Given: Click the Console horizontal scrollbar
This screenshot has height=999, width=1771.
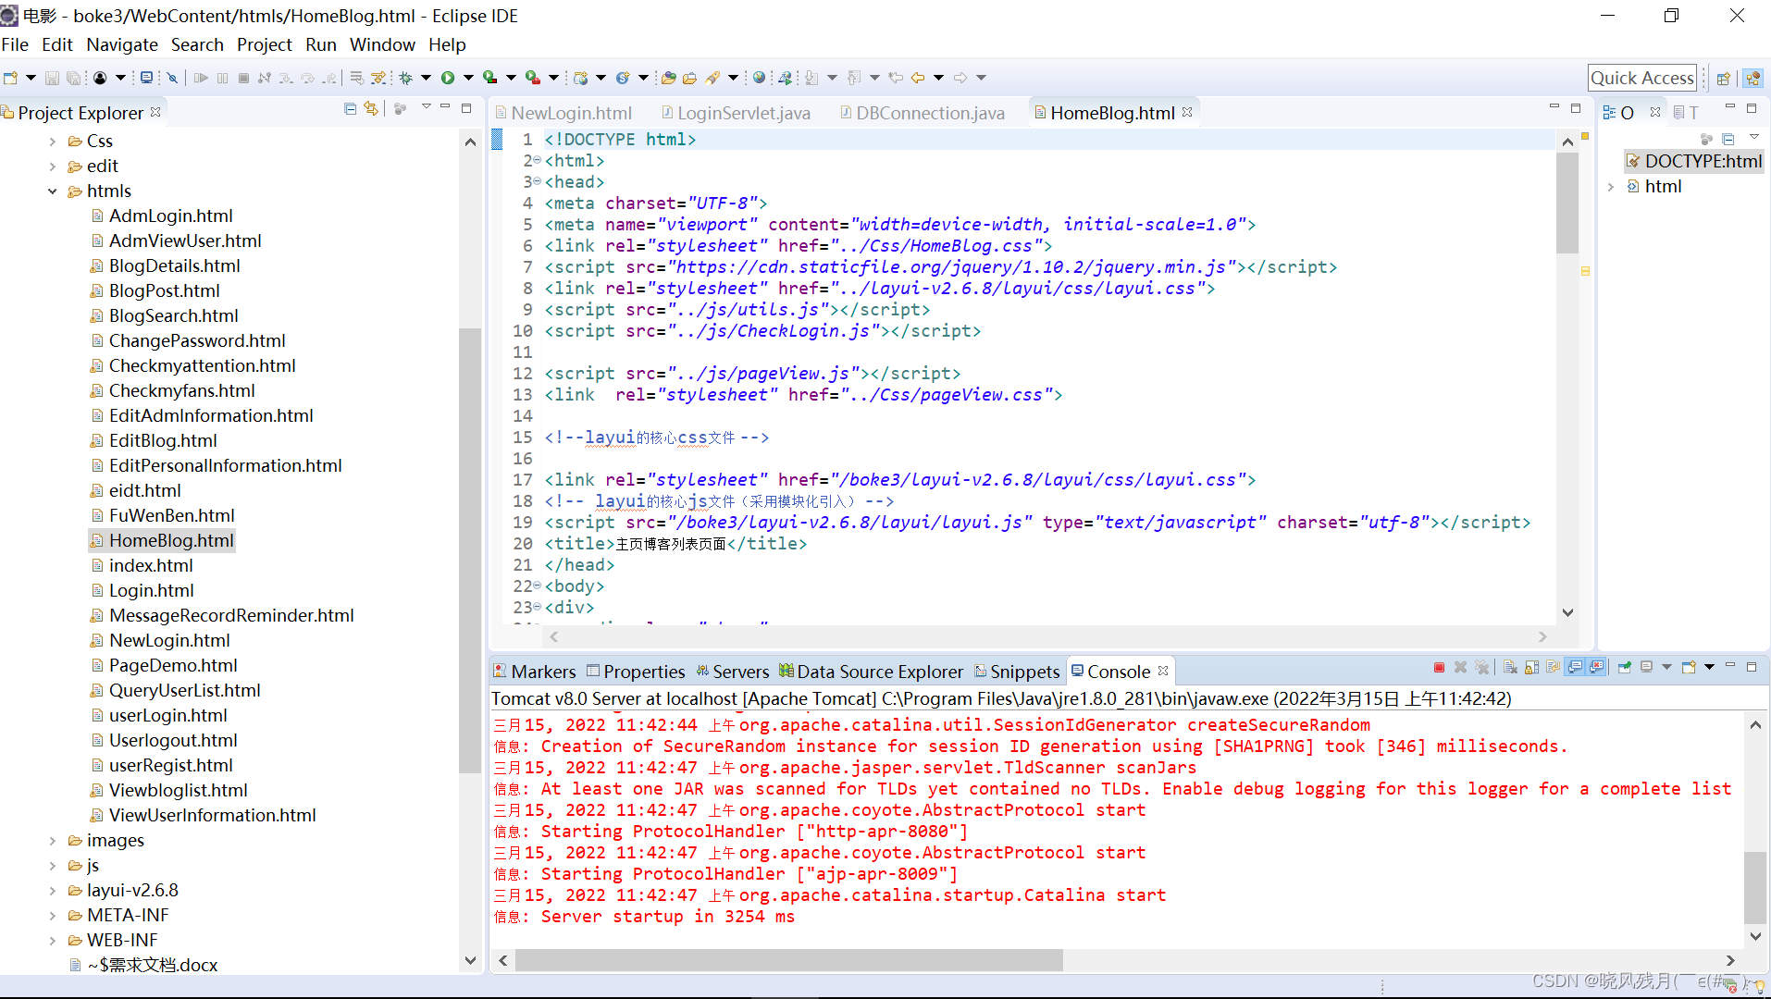Looking at the screenshot, I should tap(789, 960).
